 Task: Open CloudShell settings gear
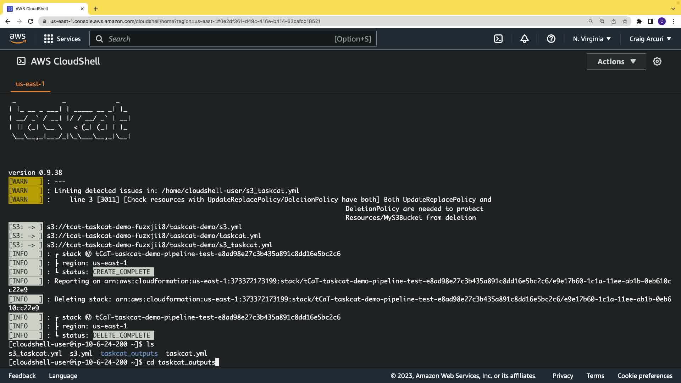657,62
